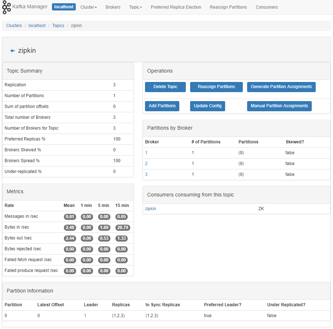Click the Brokers Skewed % label
Image resolution: width=333 pixels, height=329 pixels.
pos(23,150)
